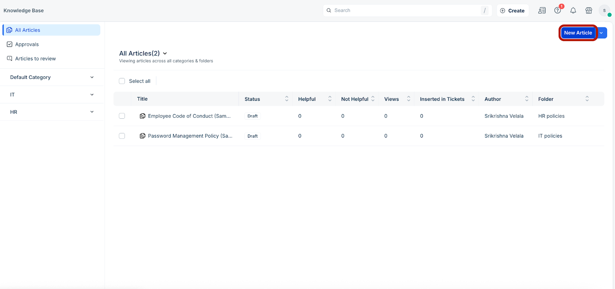Screen dimensions: 615x289
Task: Expand the HR category chevron
Action: coord(92,112)
